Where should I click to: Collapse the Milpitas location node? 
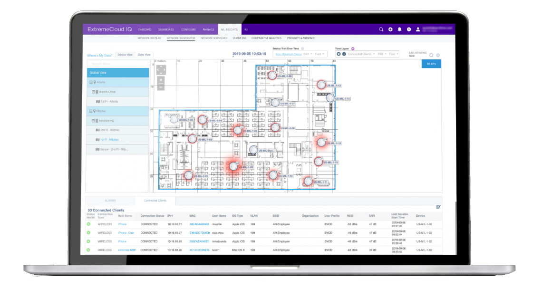tap(91, 111)
